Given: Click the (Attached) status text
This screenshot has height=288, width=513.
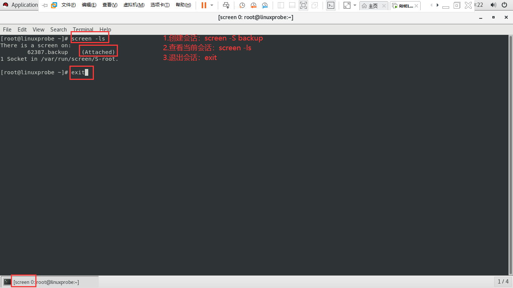Looking at the screenshot, I should 98,52.
